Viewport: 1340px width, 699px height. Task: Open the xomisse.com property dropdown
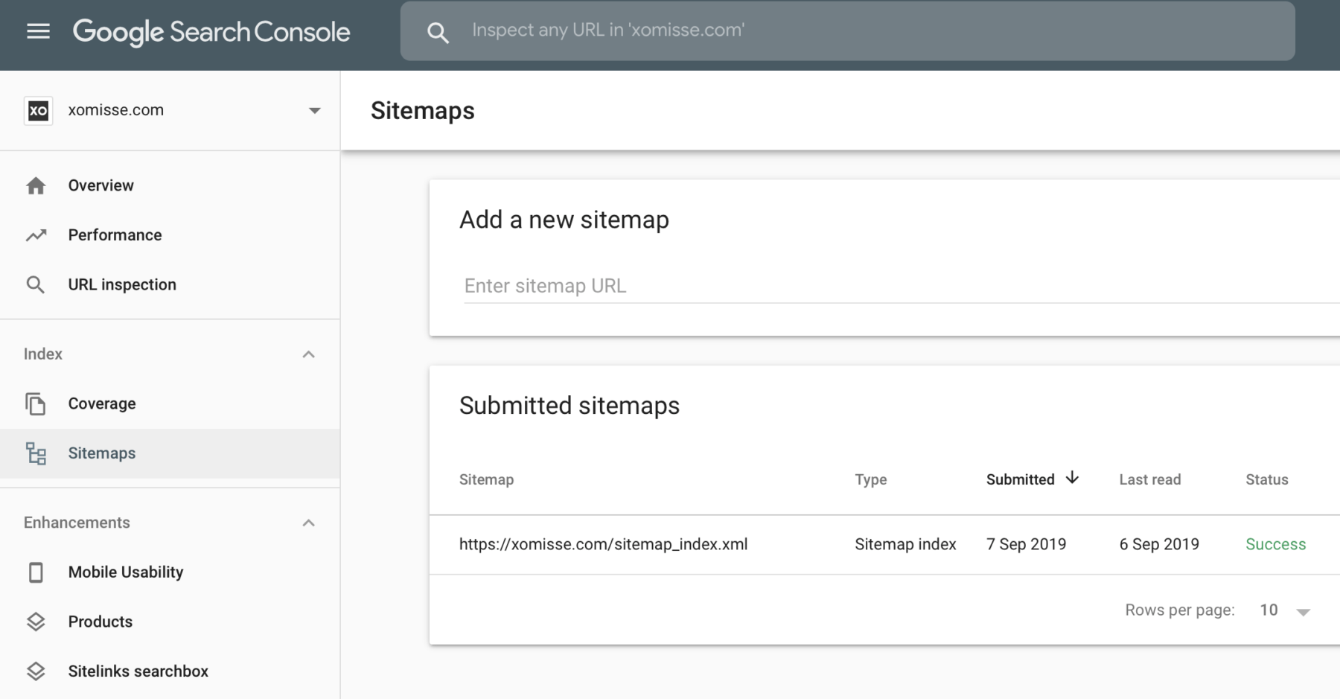314,111
